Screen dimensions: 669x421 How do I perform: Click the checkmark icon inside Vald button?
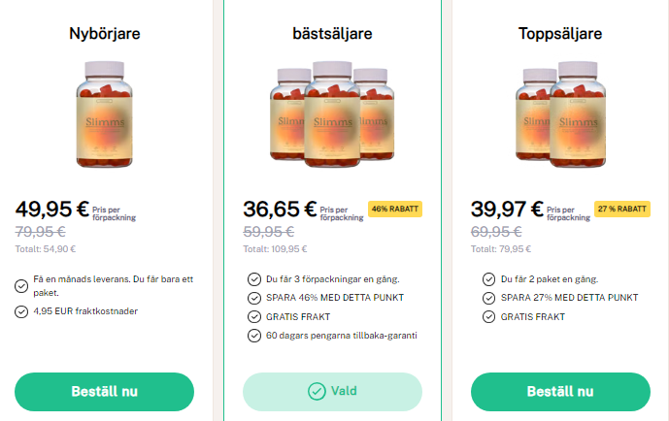pyautogui.click(x=317, y=391)
